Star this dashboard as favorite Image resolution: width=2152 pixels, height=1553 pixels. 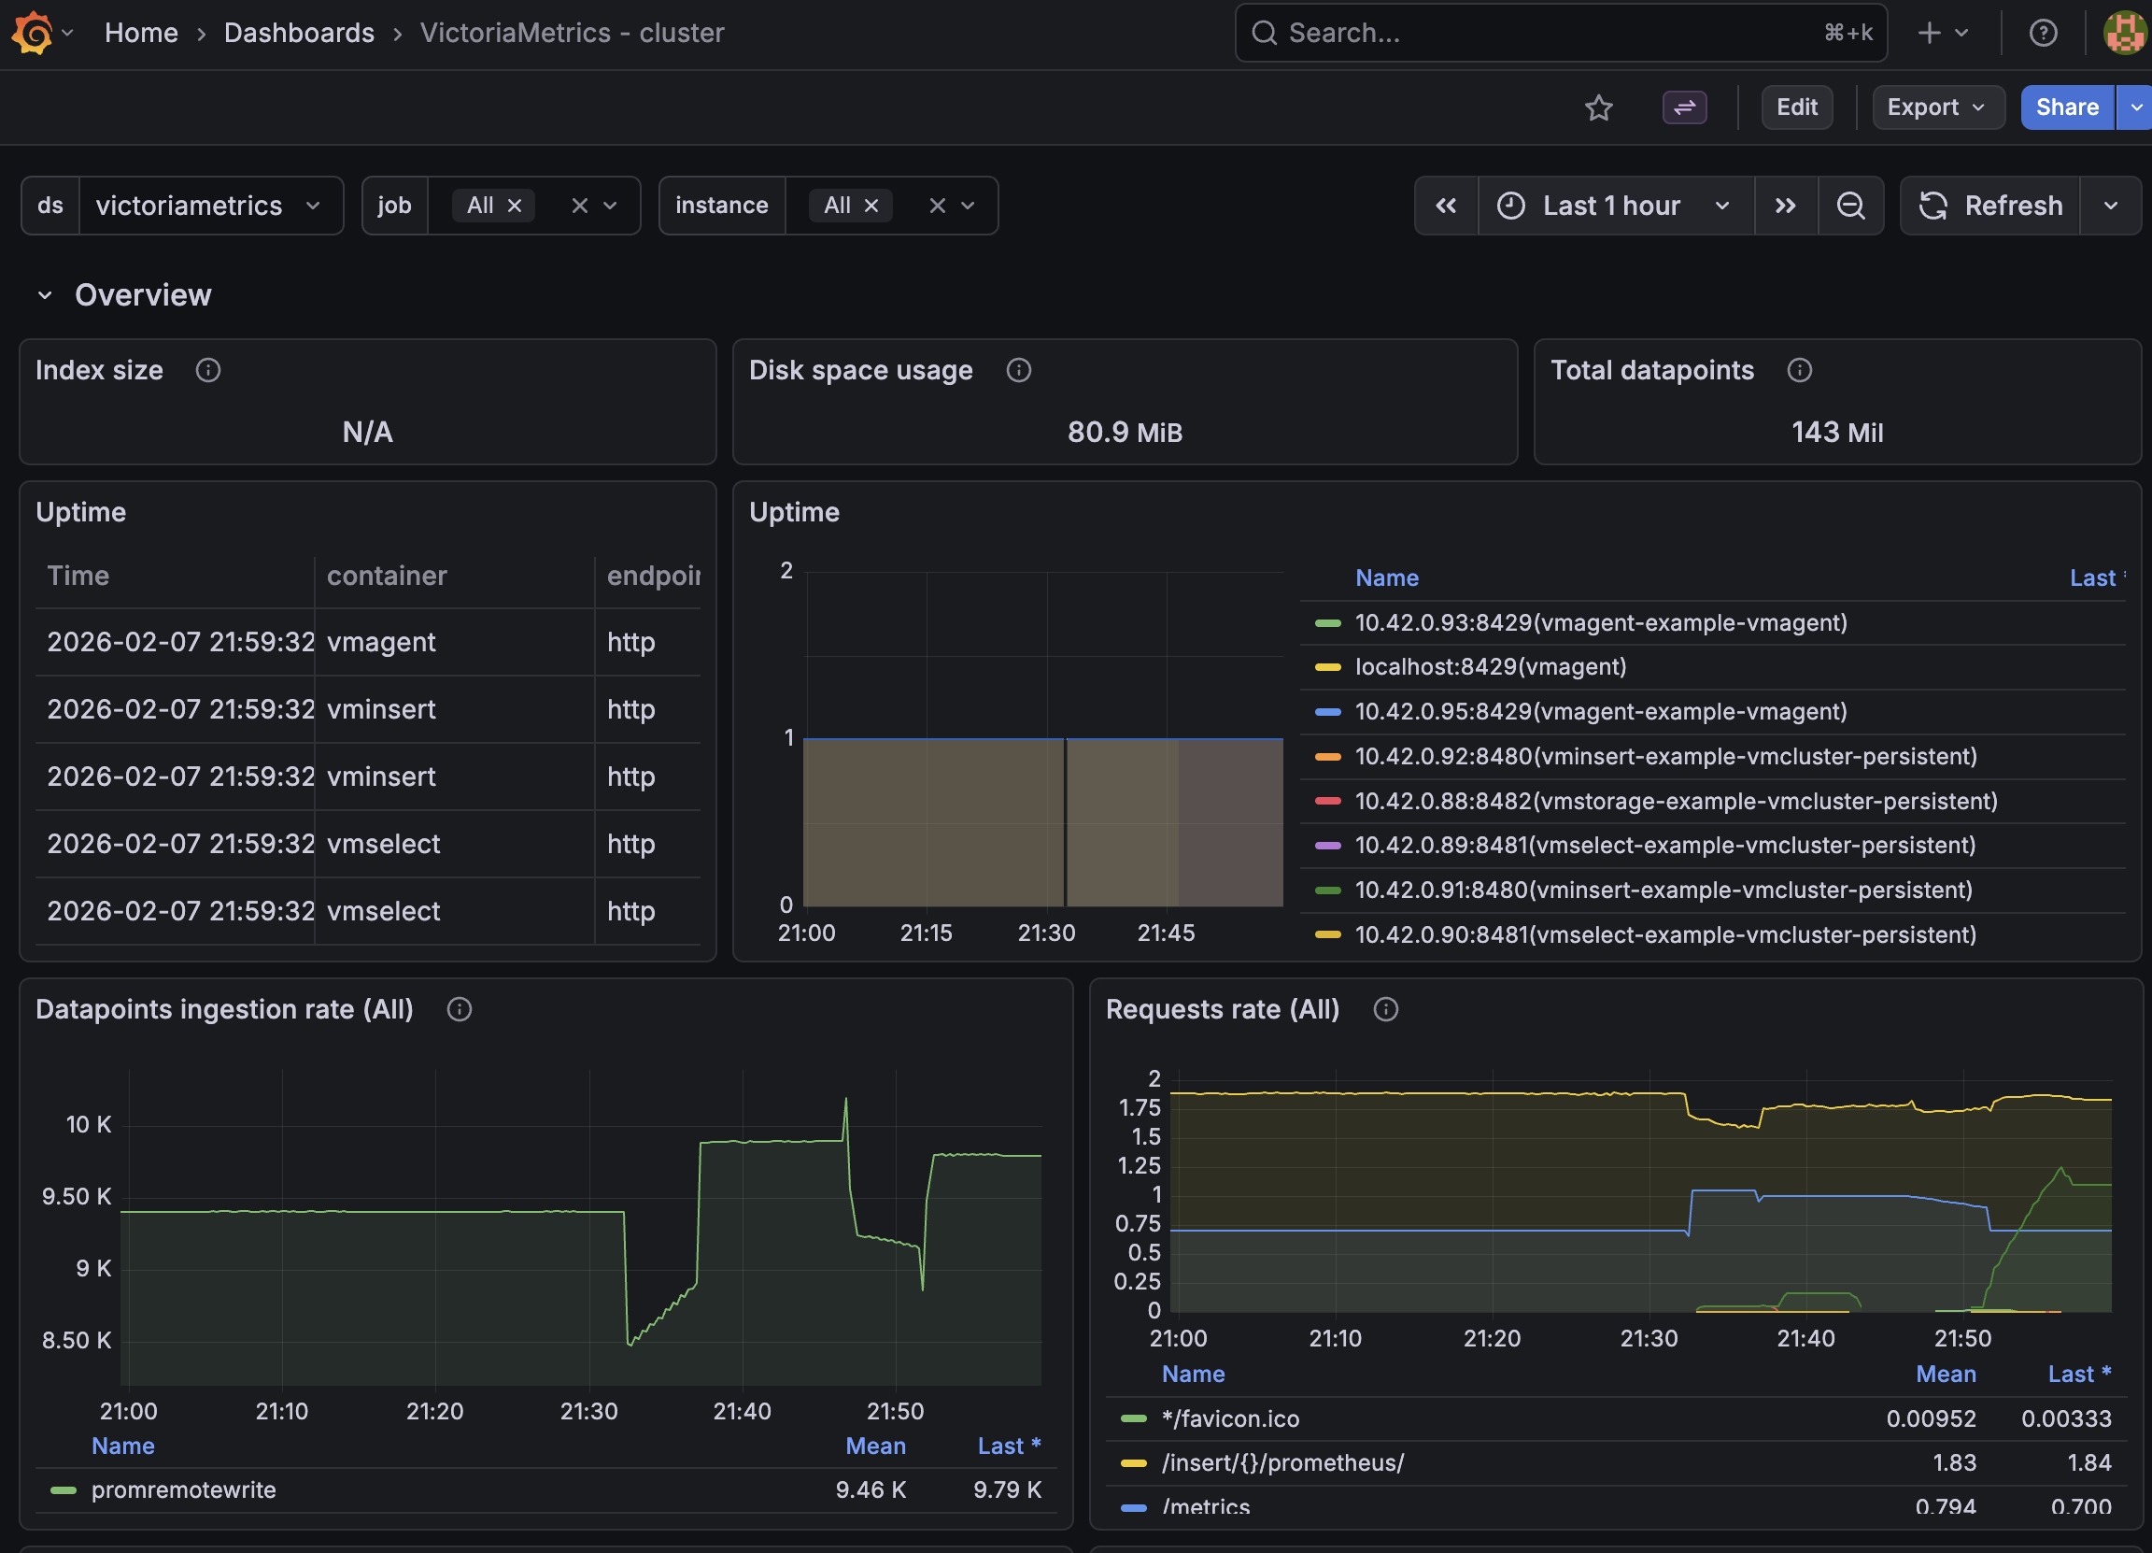click(x=1599, y=107)
